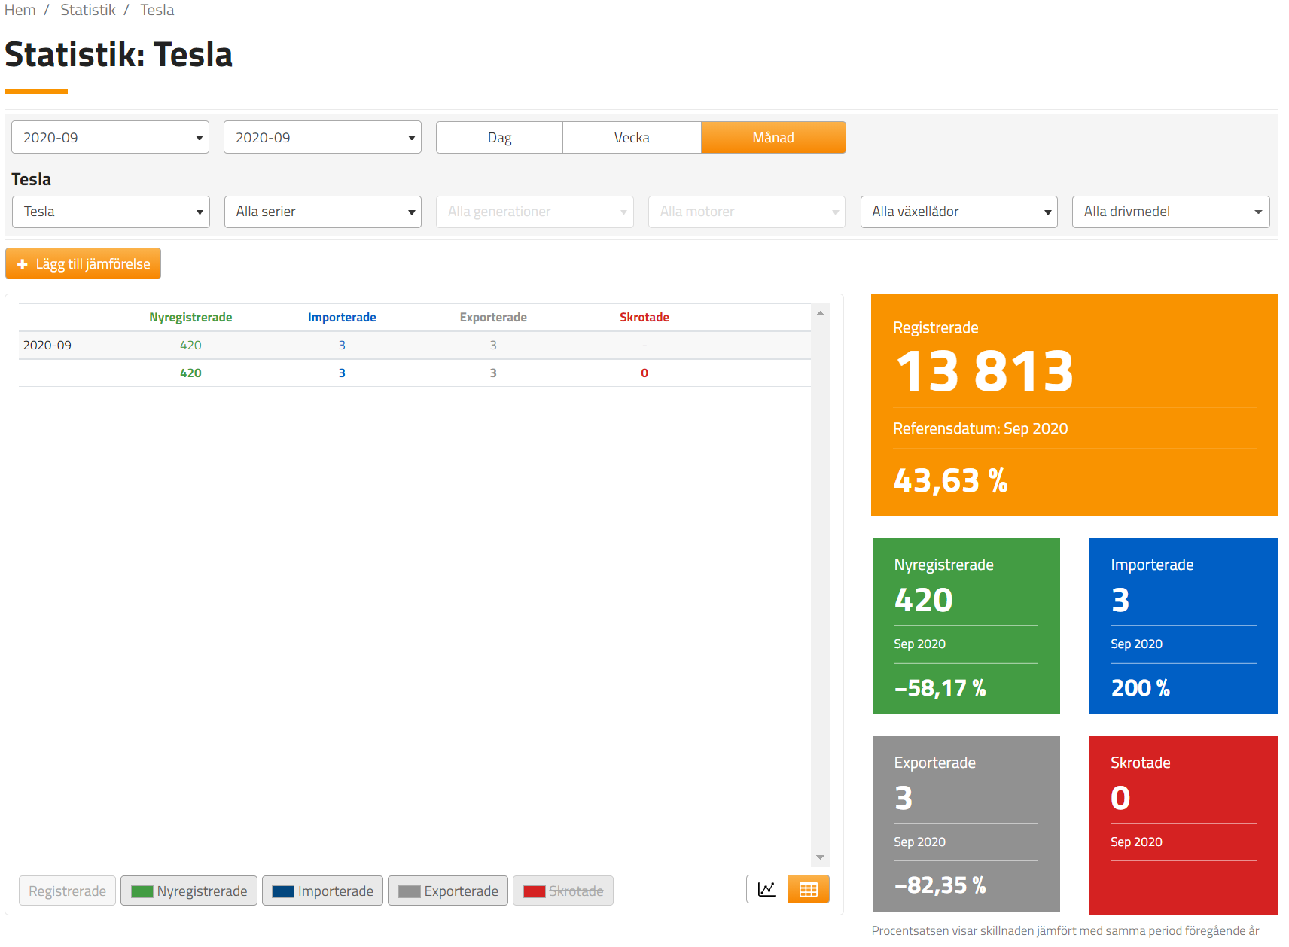Image resolution: width=1289 pixels, height=947 pixels.
Task: Navigate to Statistik via breadcrumb link
Action: [88, 10]
